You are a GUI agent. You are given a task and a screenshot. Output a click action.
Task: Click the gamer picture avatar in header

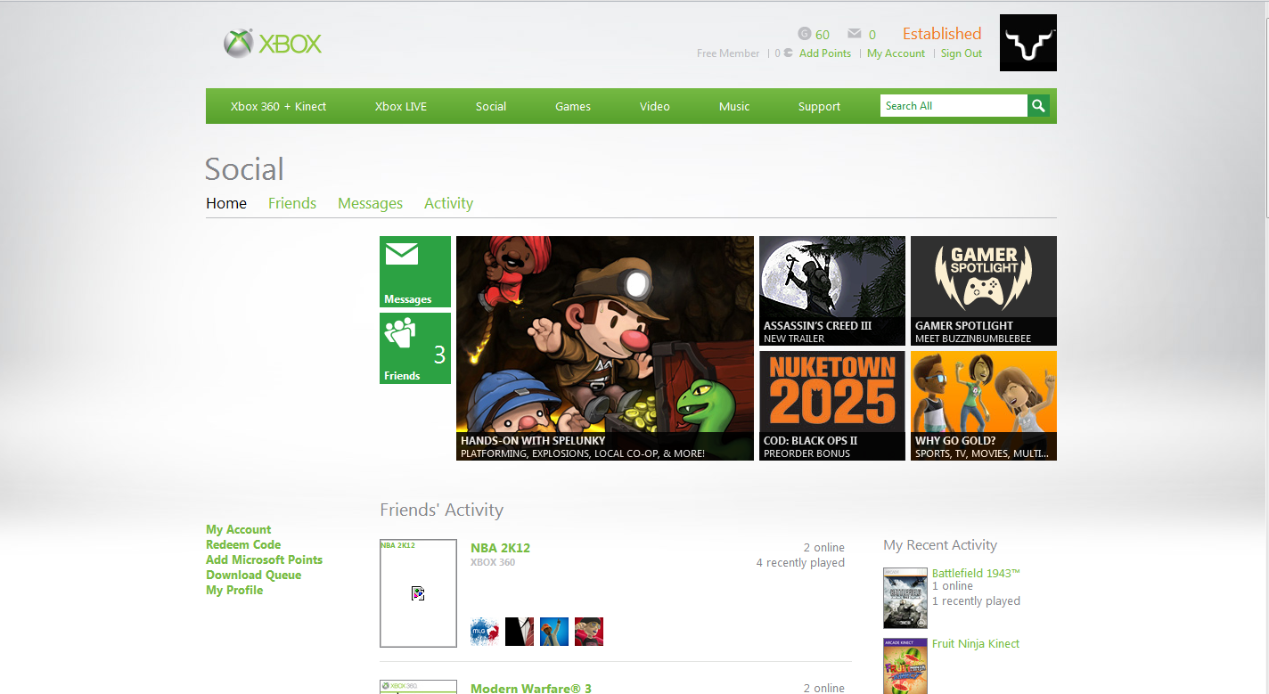1028,43
